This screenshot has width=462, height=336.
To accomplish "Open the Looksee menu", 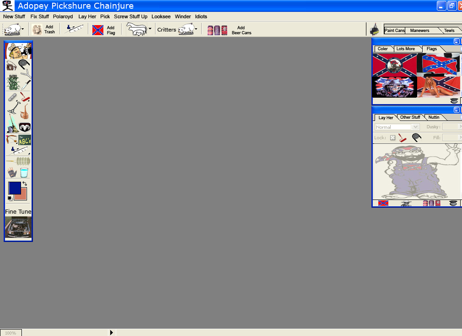I will 161,16.
